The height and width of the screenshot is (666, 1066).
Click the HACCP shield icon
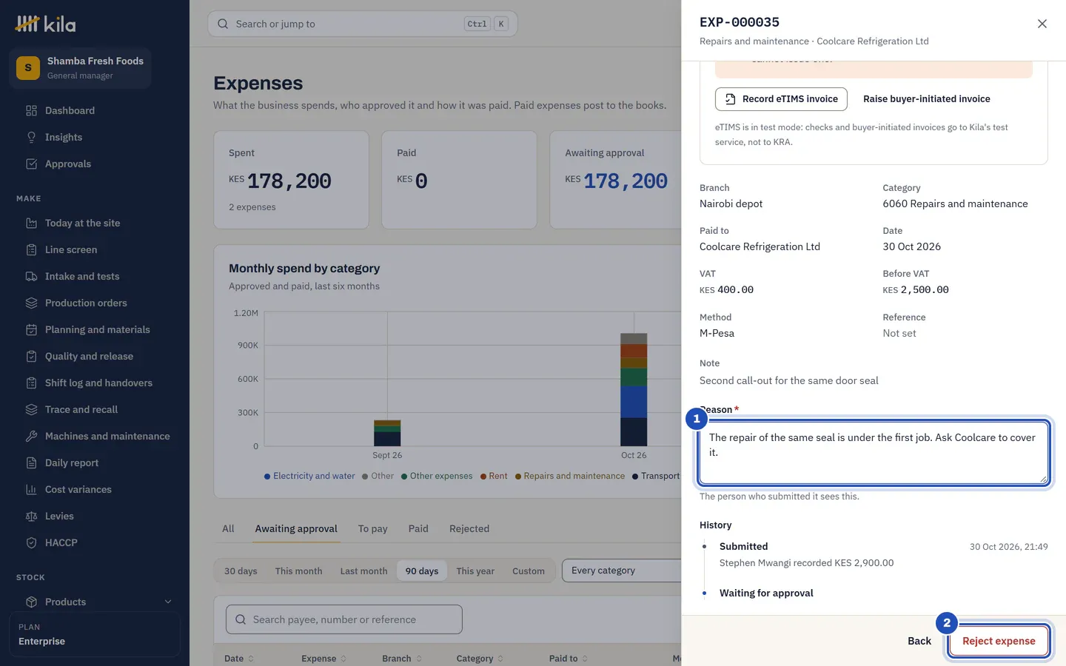(31, 542)
